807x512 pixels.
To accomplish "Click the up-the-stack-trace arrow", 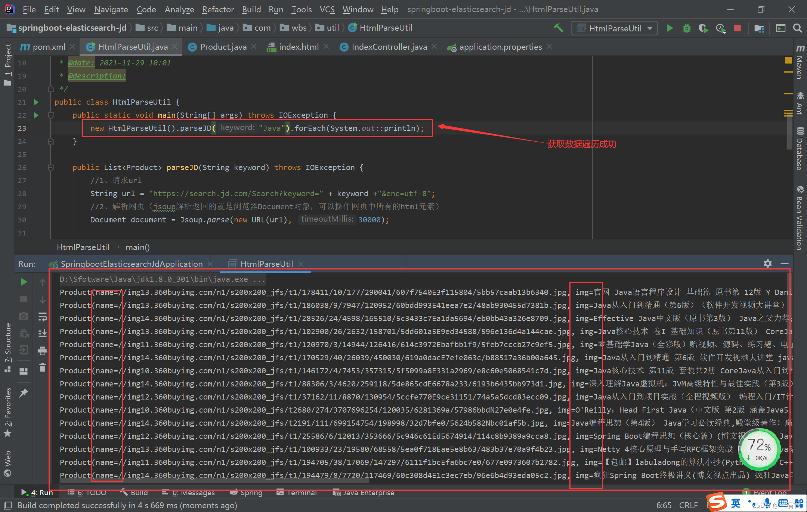I will (x=43, y=283).
